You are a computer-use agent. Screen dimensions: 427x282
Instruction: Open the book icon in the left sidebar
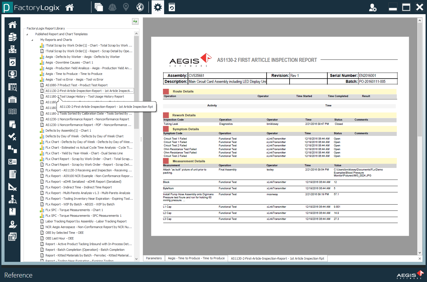(12, 112)
